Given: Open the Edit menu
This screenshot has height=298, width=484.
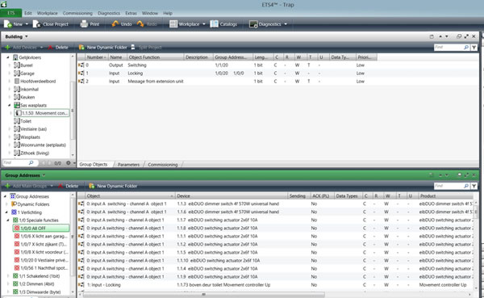Looking at the screenshot, I should [x=28, y=13].
